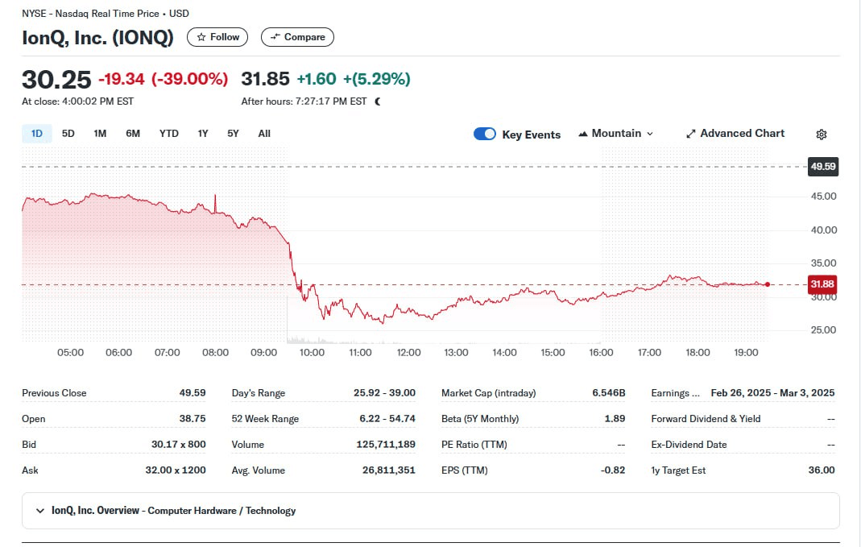Click the 10:00 time axis label
This screenshot has width=861, height=547.
coord(312,353)
